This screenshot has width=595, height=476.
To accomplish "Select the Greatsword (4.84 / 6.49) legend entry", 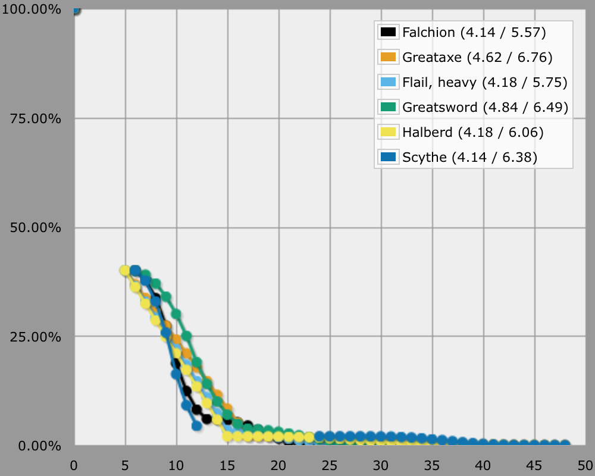I will pyautogui.click(x=485, y=107).
